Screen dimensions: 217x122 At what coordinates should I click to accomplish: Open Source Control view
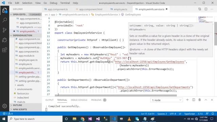[x=4, y=30]
